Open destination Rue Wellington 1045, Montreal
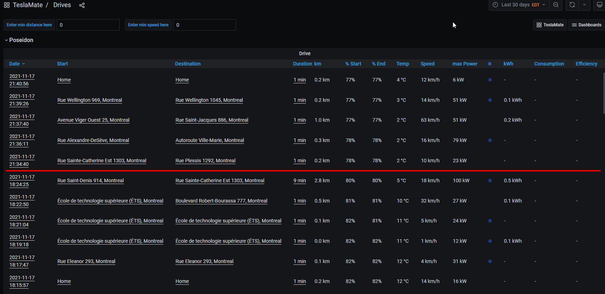The width and height of the screenshot is (605, 294). click(209, 100)
